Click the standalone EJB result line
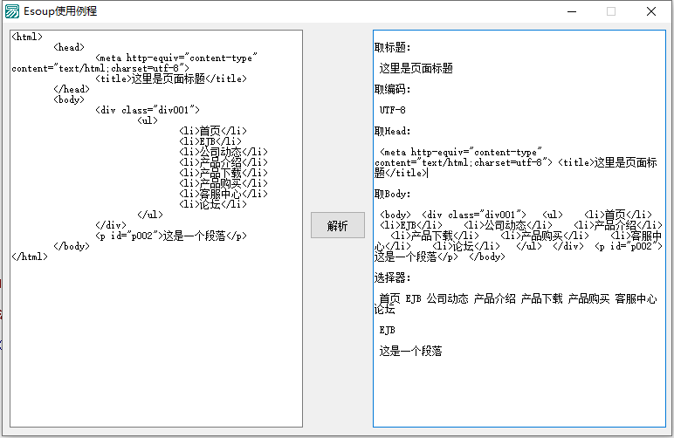Screen dimensions: 674x438 coord(388,330)
